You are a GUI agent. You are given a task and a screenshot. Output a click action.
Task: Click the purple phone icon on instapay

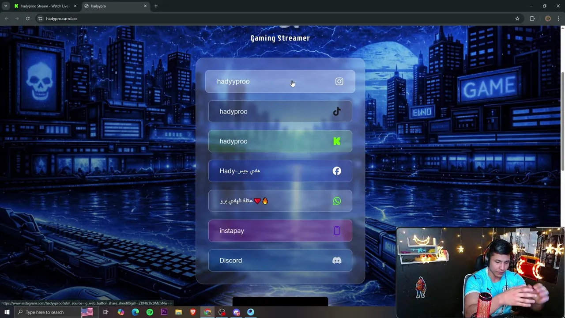tap(337, 231)
